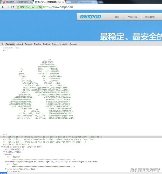Expand the header origin element

[x=6, y=162]
